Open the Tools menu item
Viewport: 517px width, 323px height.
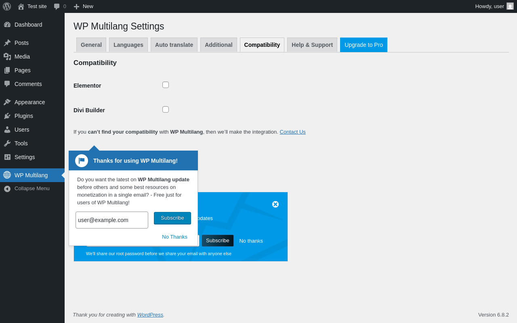point(32,143)
